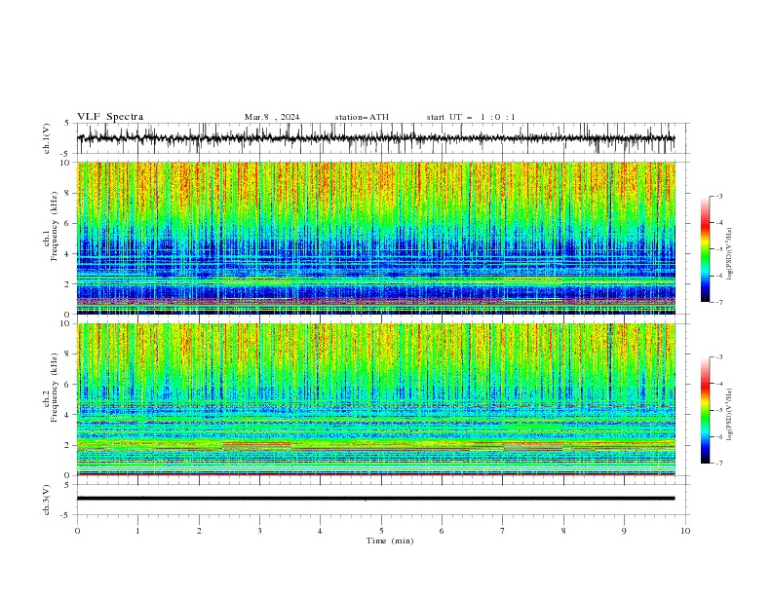Click the "6" minute tick label
Image resolution: width=772 pixels, height=596 pixels.
click(x=442, y=531)
